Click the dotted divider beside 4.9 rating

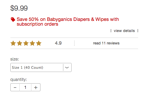pos(74,43)
